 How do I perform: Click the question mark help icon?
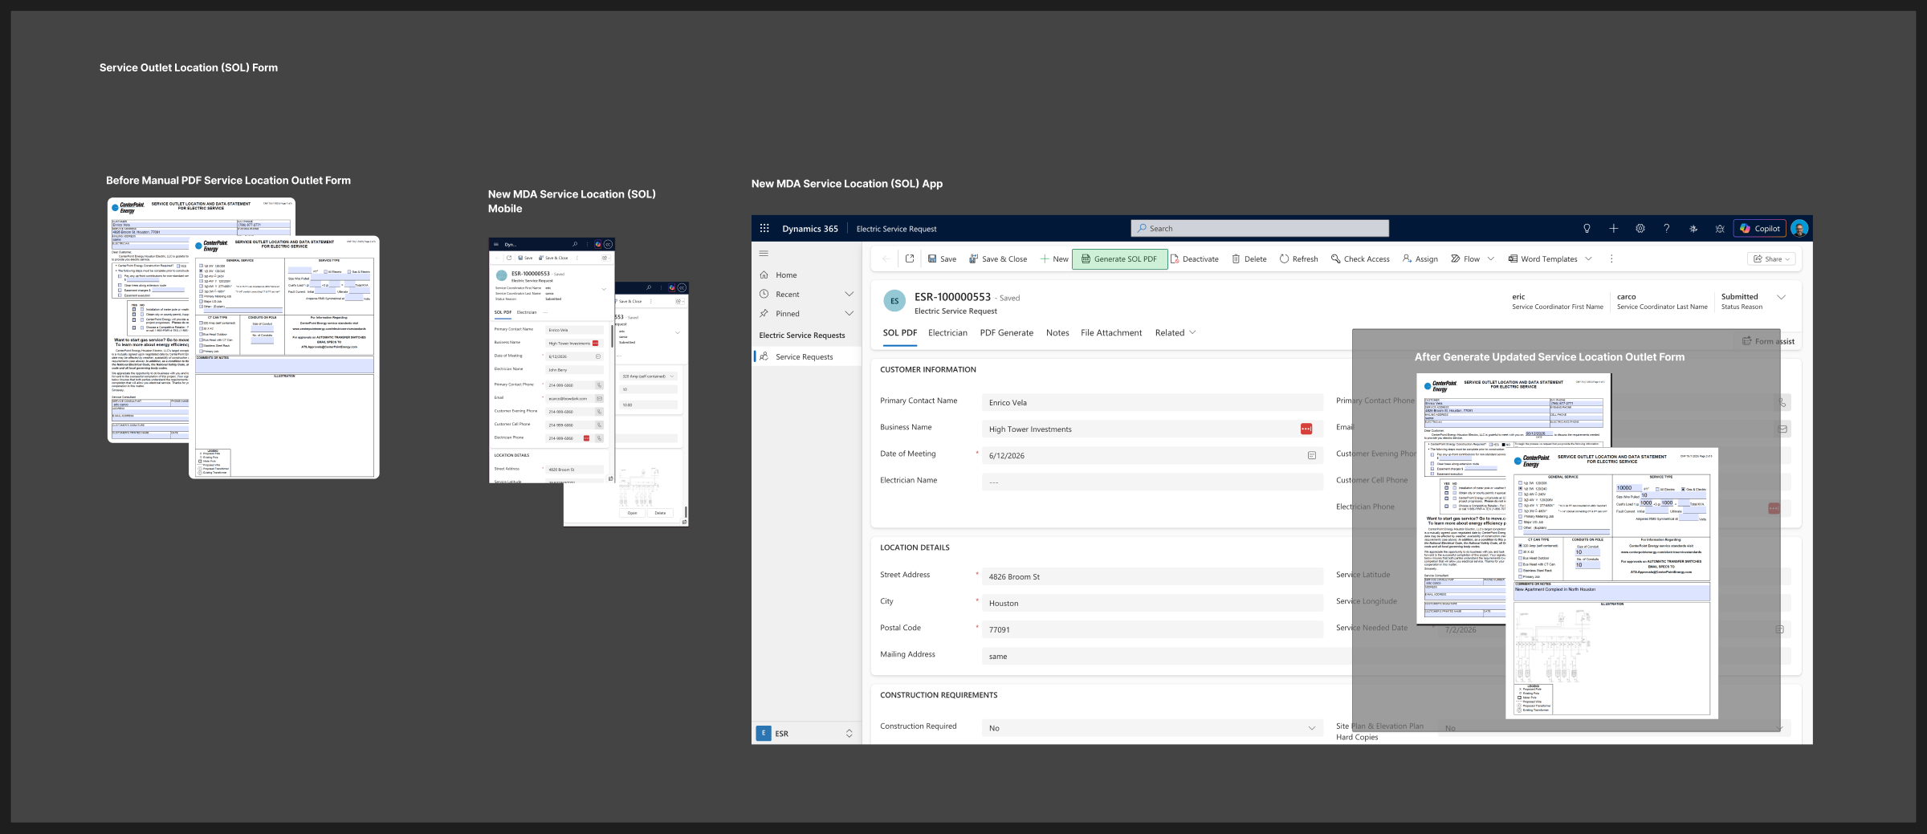[x=1667, y=229]
